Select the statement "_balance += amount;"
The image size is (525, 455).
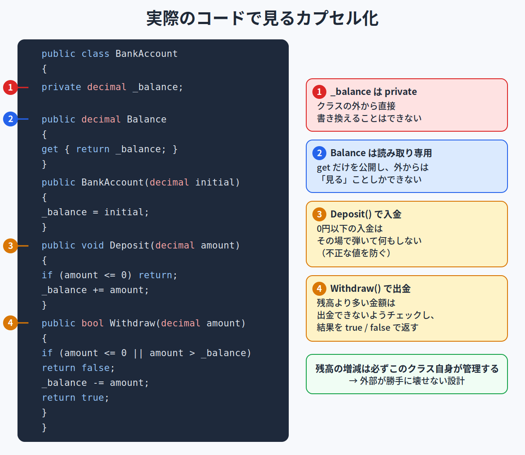95,290
